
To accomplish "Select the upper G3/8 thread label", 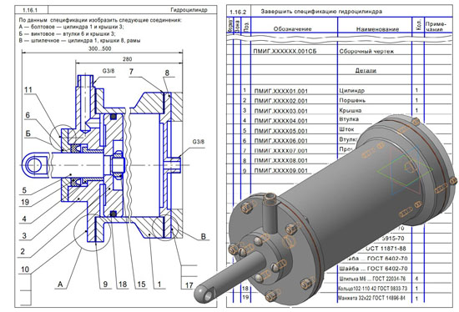I will coord(108,71).
